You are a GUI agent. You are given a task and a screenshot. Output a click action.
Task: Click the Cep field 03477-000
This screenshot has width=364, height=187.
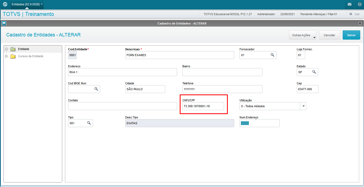[307, 89]
